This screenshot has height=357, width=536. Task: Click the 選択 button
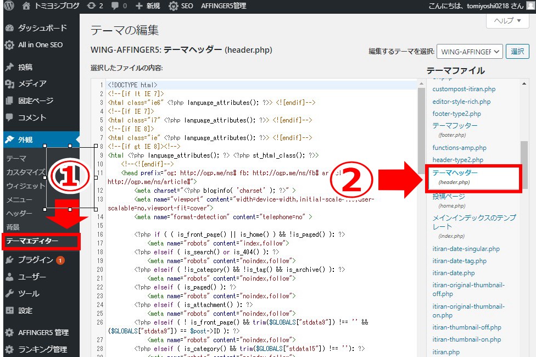click(x=517, y=52)
